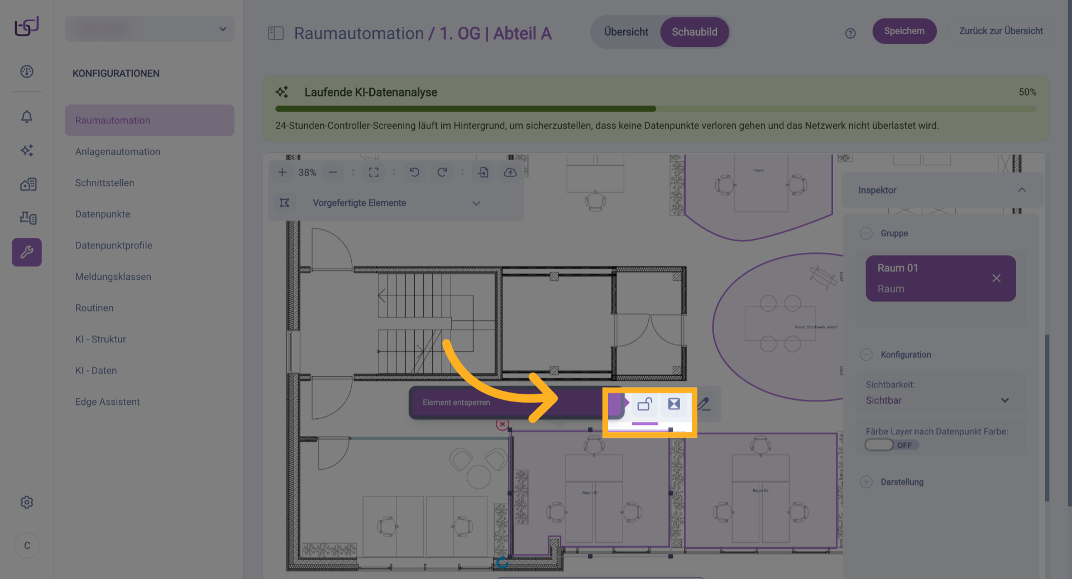Viewport: 1072px width, 579px height.
Task: Click the unlock element padlock icon
Action: (645, 404)
